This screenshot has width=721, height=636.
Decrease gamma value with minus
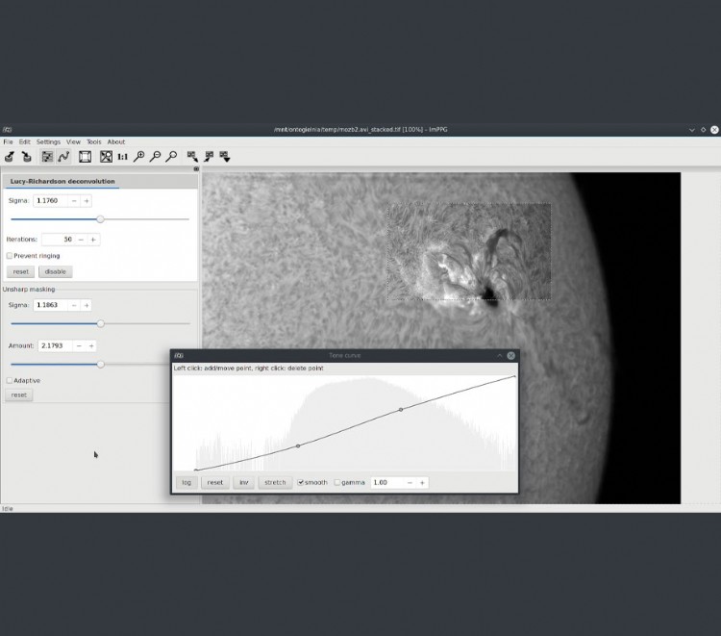(x=410, y=482)
